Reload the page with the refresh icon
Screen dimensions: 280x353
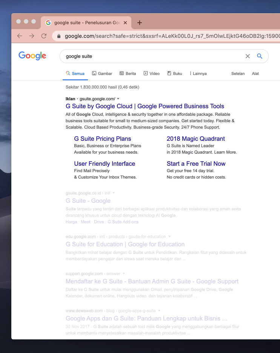pyautogui.click(x=44, y=36)
